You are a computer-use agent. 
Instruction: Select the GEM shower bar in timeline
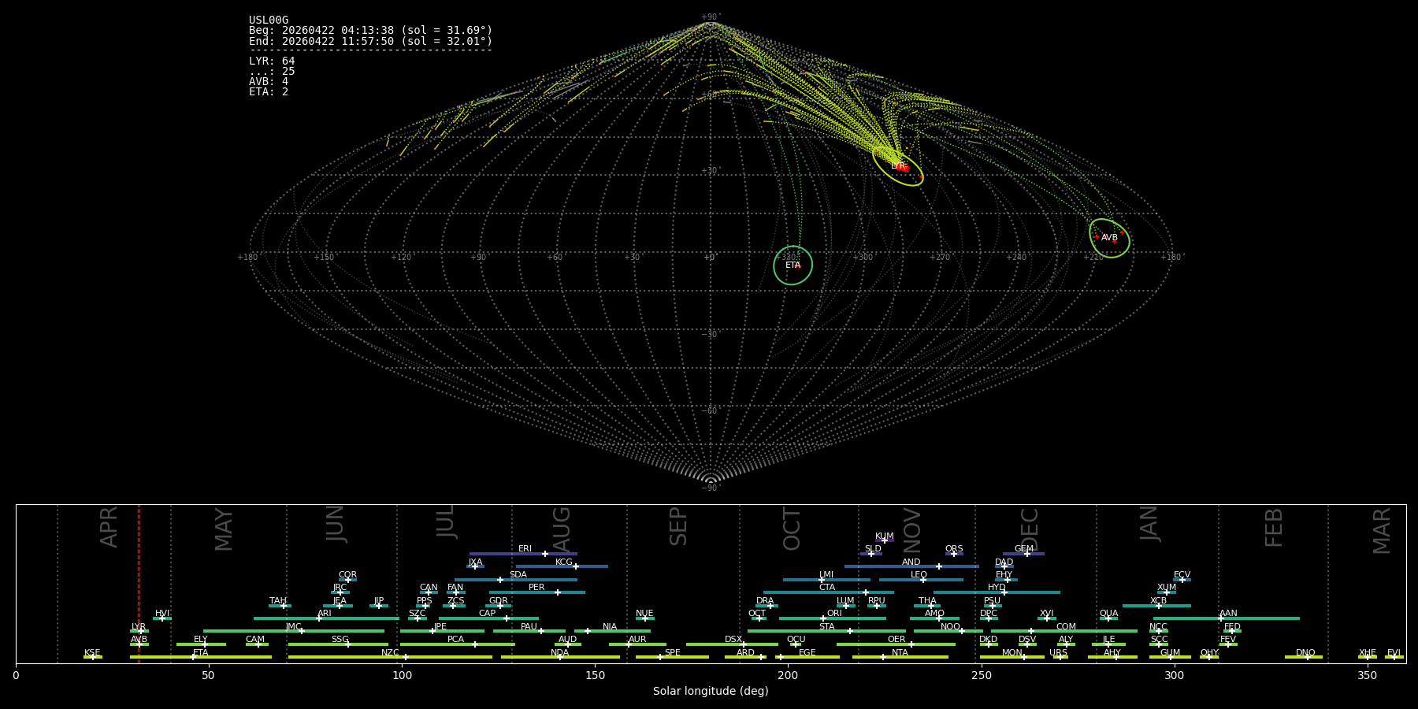1023,554
